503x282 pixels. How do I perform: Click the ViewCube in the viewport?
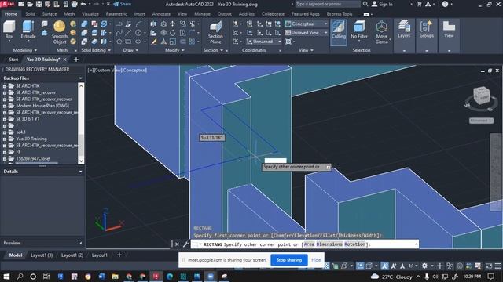(x=482, y=96)
